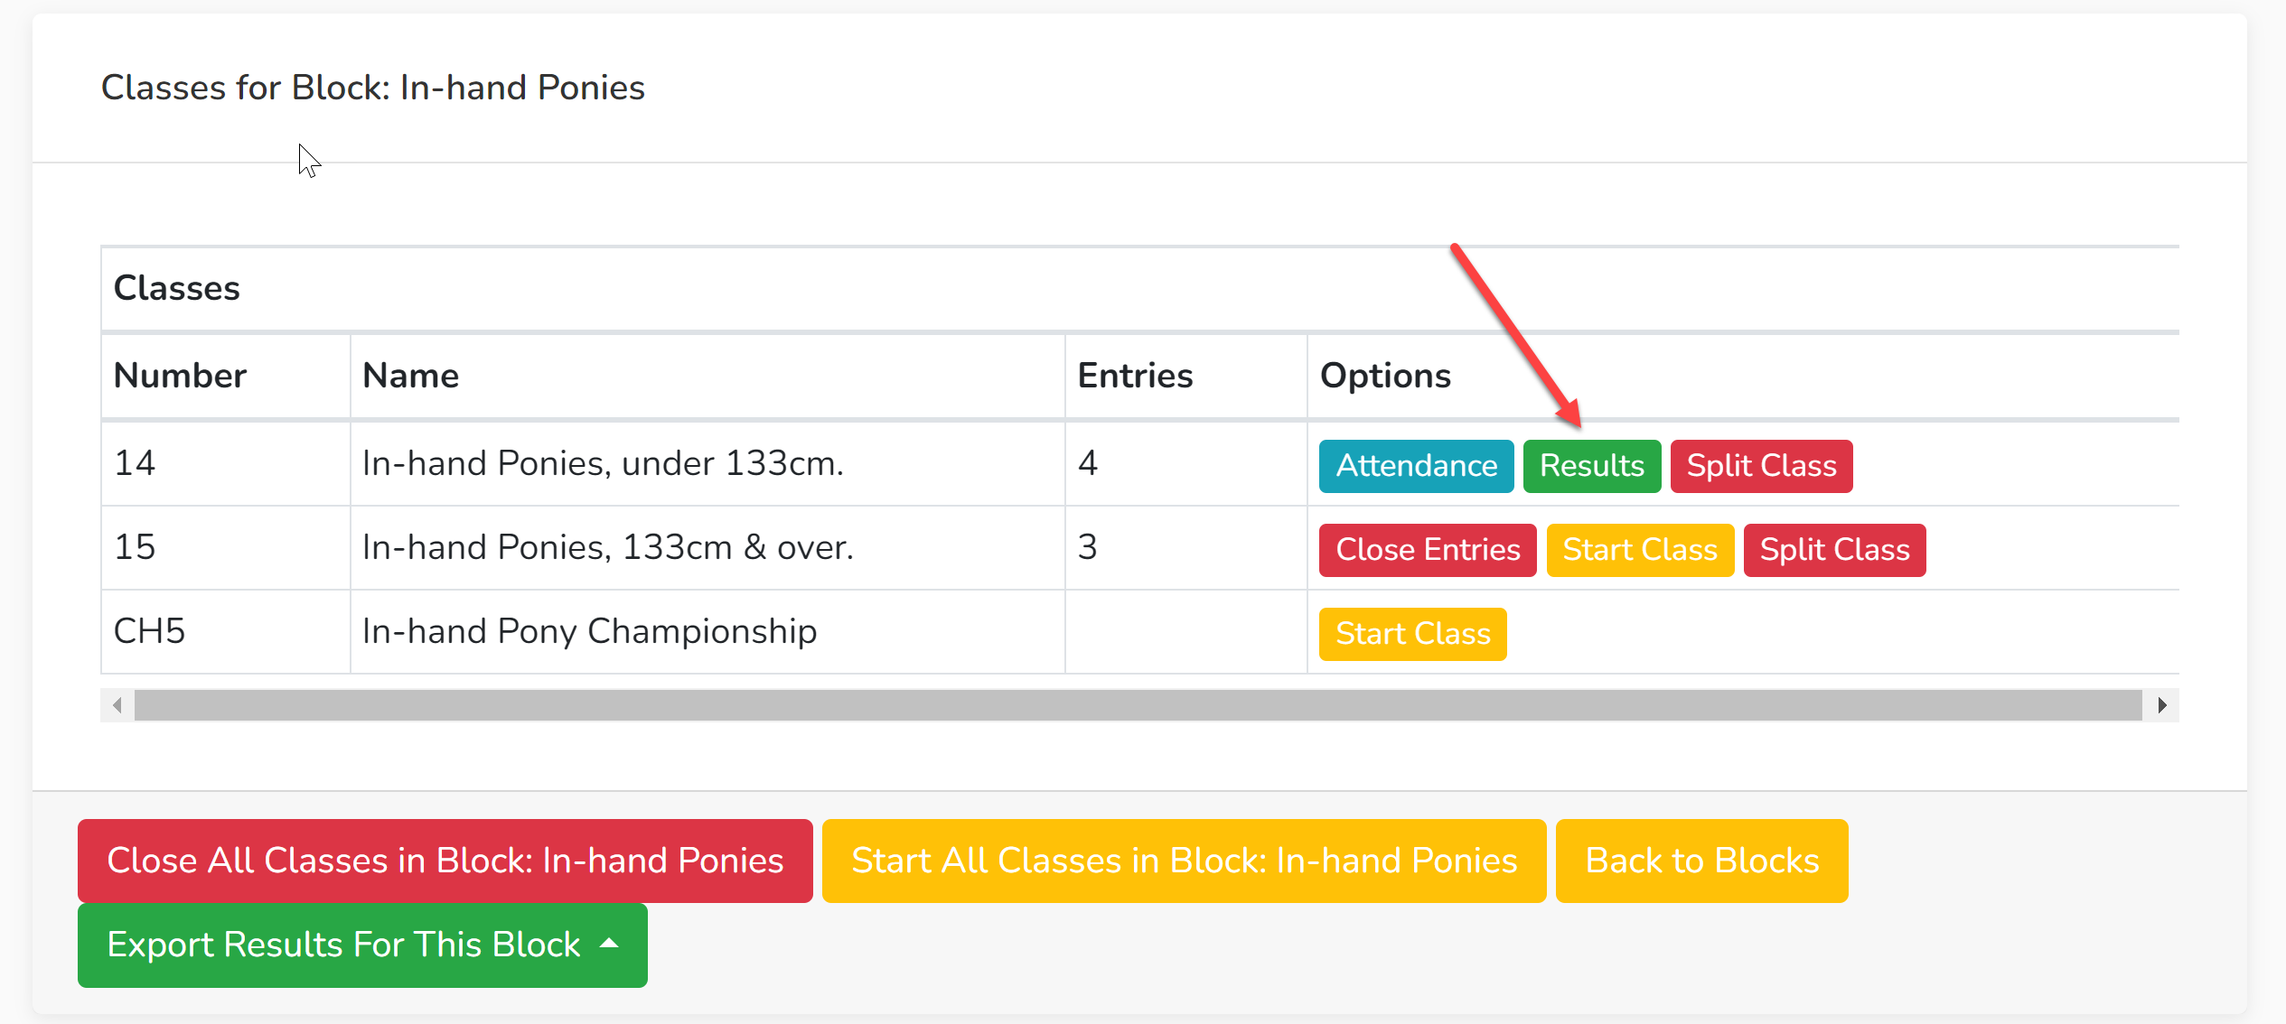Select the Entries column header
2286x1024 pixels.
pos(1135,376)
